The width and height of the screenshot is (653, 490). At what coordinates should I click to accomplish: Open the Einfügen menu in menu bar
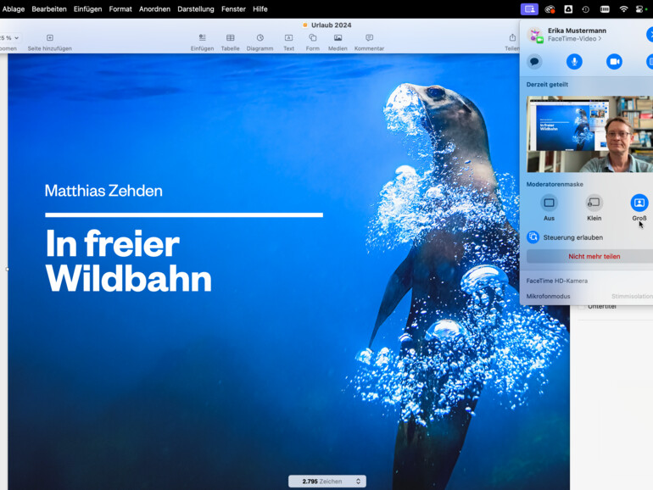point(87,8)
